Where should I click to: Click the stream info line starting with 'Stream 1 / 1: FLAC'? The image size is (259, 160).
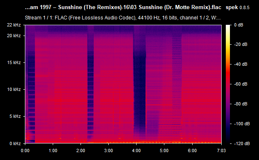pyautogui.click(x=123, y=18)
